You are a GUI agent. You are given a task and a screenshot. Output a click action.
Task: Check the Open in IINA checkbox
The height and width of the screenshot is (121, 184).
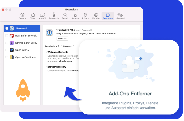click(x=7, y=50)
